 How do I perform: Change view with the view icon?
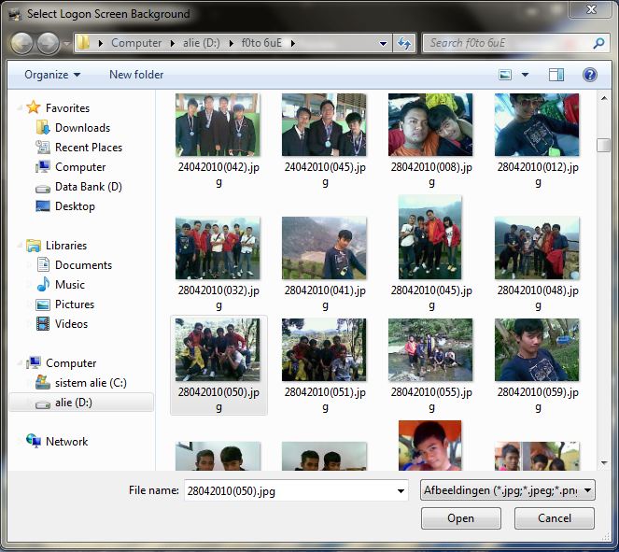click(505, 74)
